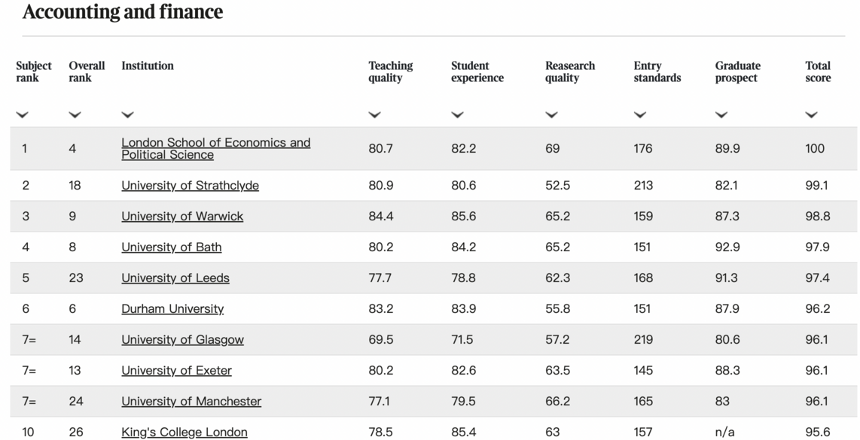Sort by Graduate prospect chevron
This screenshot has width=860, height=440.
(x=721, y=115)
